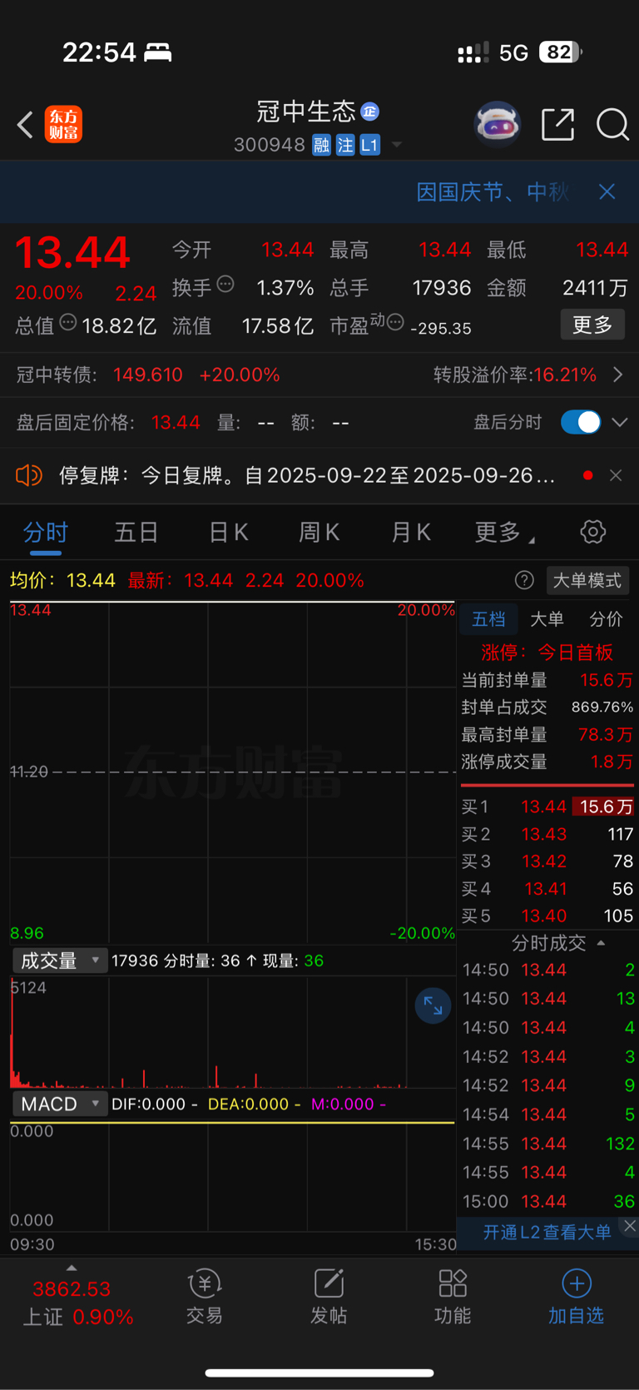Go back using the left arrow
The width and height of the screenshot is (639, 1390).
(x=25, y=125)
